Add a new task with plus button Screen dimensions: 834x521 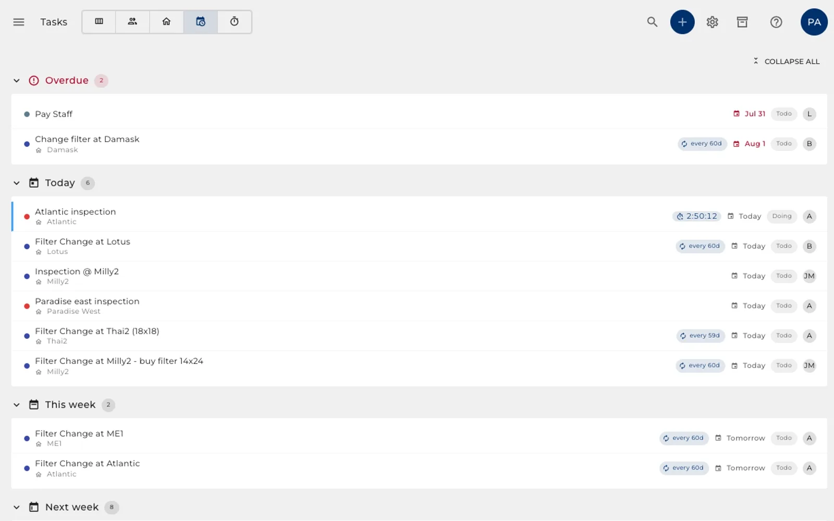pos(682,22)
